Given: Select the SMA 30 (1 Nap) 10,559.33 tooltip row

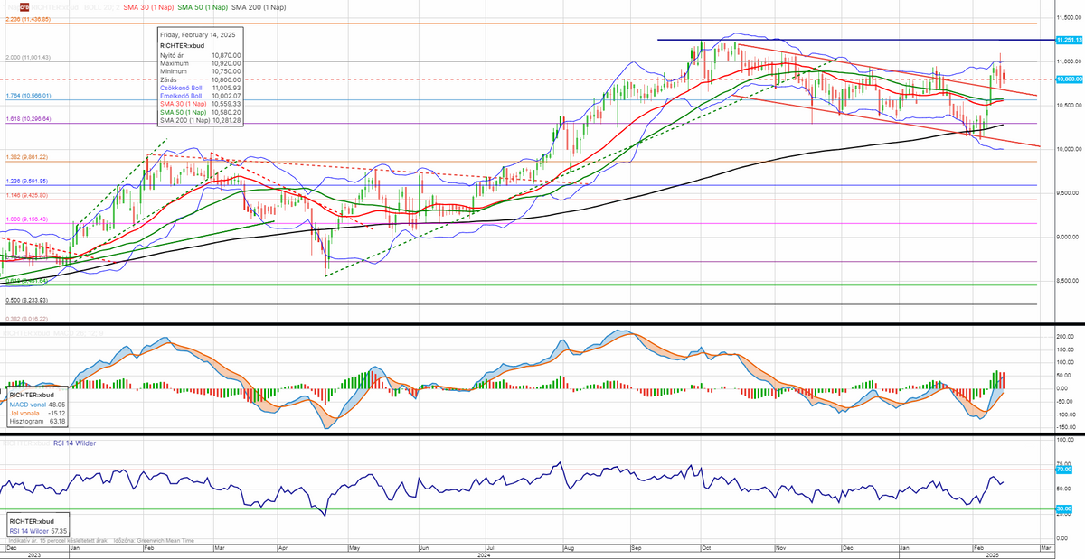Looking at the screenshot, I should coord(200,104).
